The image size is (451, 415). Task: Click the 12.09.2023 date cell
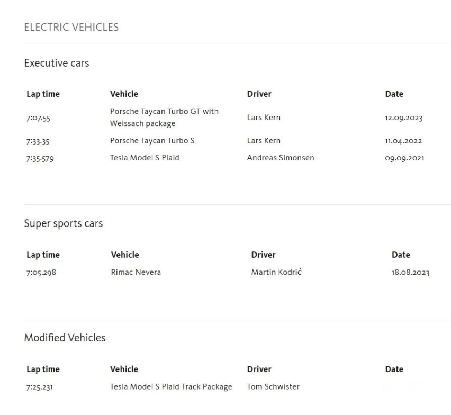pyautogui.click(x=404, y=118)
